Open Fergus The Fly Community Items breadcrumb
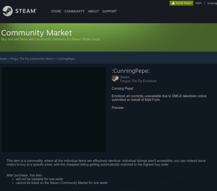 31,59
